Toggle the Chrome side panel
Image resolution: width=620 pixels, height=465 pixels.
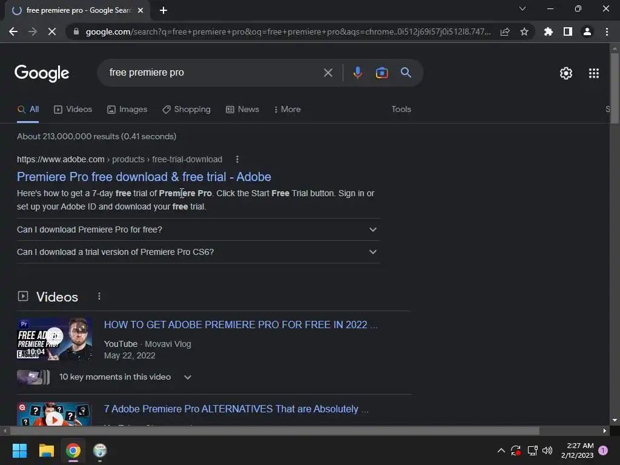[568, 31]
